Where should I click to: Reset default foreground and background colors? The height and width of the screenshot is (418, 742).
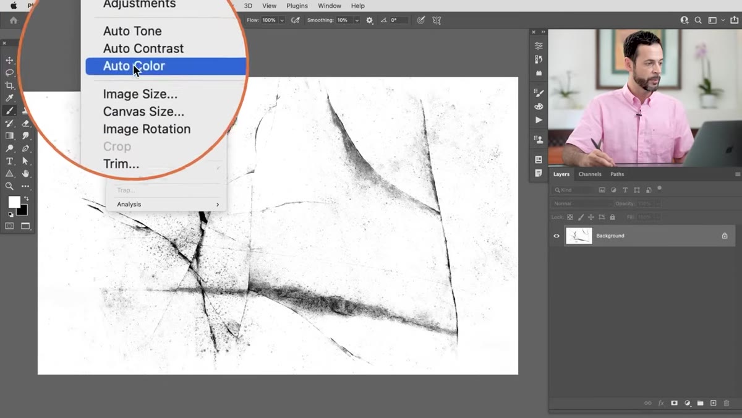click(10, 214)
